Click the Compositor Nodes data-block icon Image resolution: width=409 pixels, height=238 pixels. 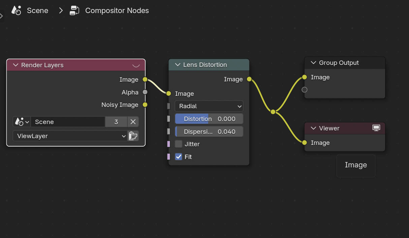[74, 10]
